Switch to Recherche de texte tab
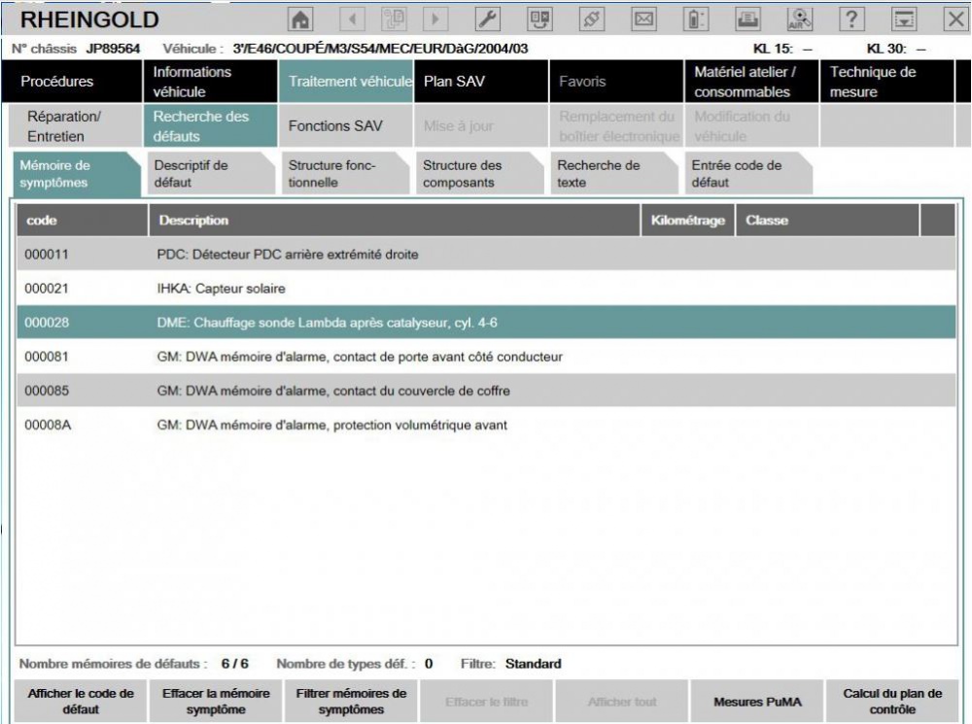 pos(614,174)
